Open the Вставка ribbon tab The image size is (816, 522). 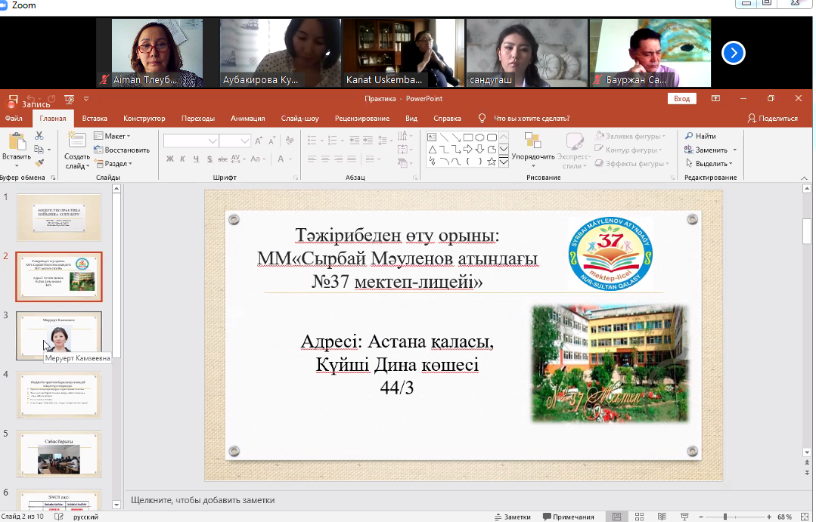[95, 119]
